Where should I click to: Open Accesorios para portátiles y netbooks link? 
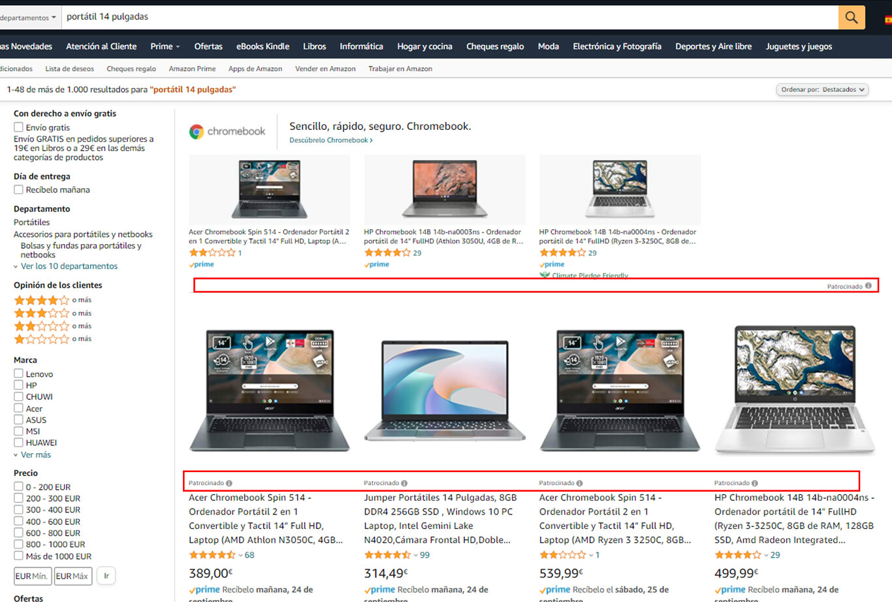83,234
